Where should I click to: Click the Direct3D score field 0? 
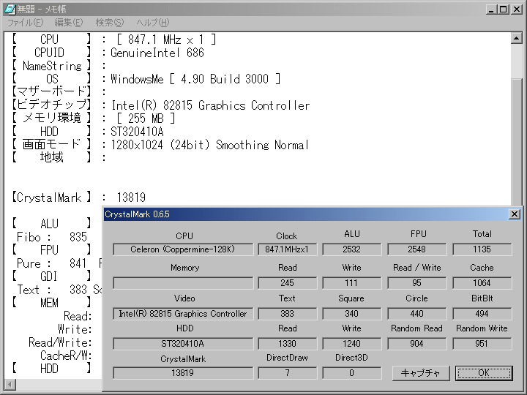point(351,373)
